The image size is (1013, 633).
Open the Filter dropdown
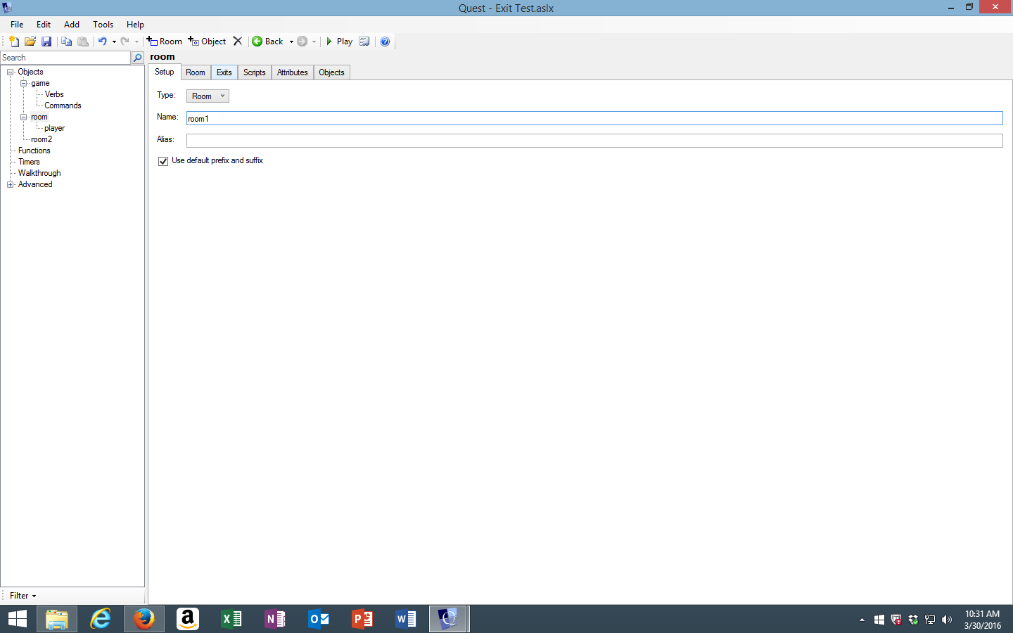[x=22, y=596]
